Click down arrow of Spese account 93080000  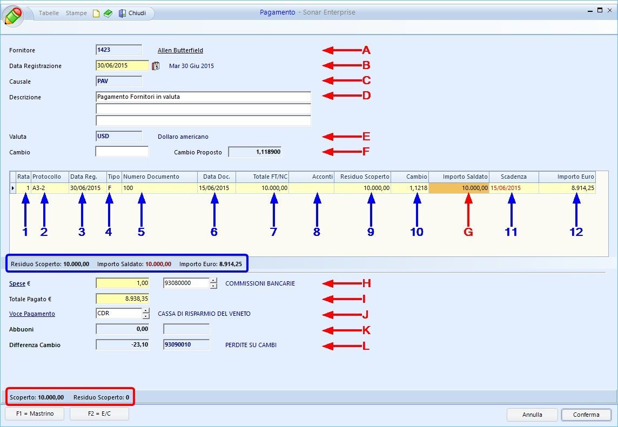pyautogui.click(x=213, y=286)
